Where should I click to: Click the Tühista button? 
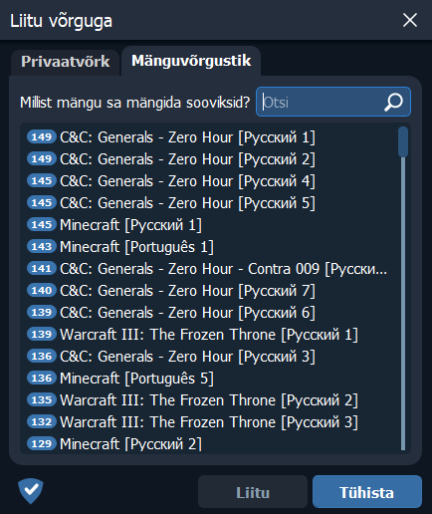point(367,492)
